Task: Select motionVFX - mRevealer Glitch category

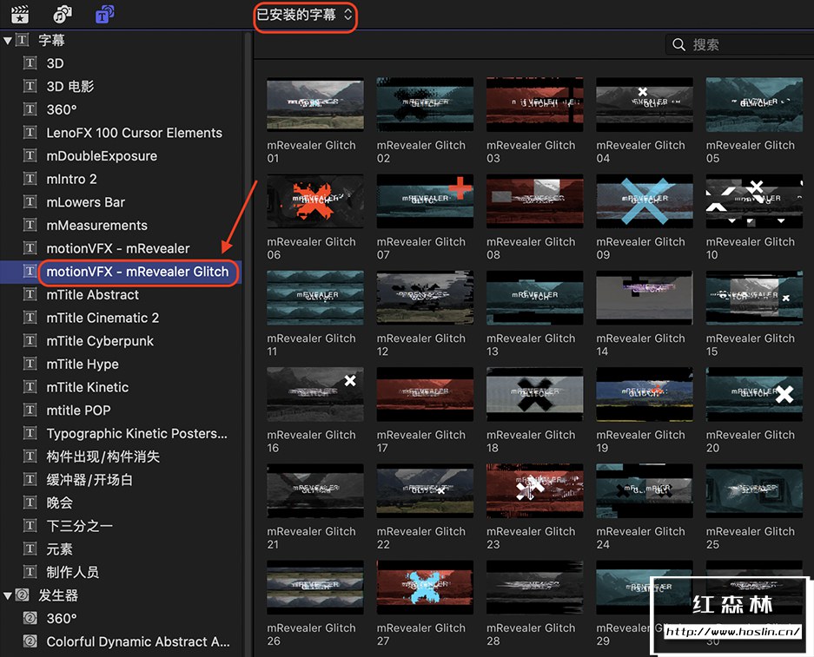Action: 137,272
